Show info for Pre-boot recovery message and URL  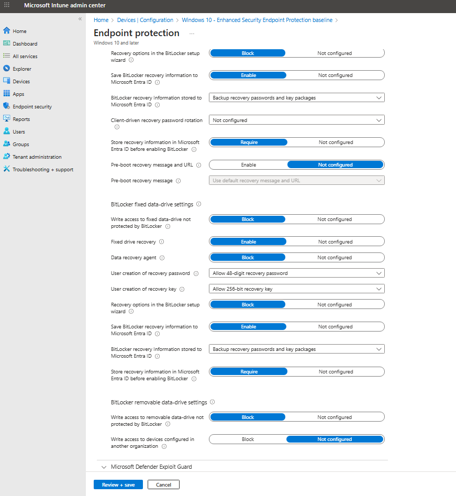click(x=198, y=165)
